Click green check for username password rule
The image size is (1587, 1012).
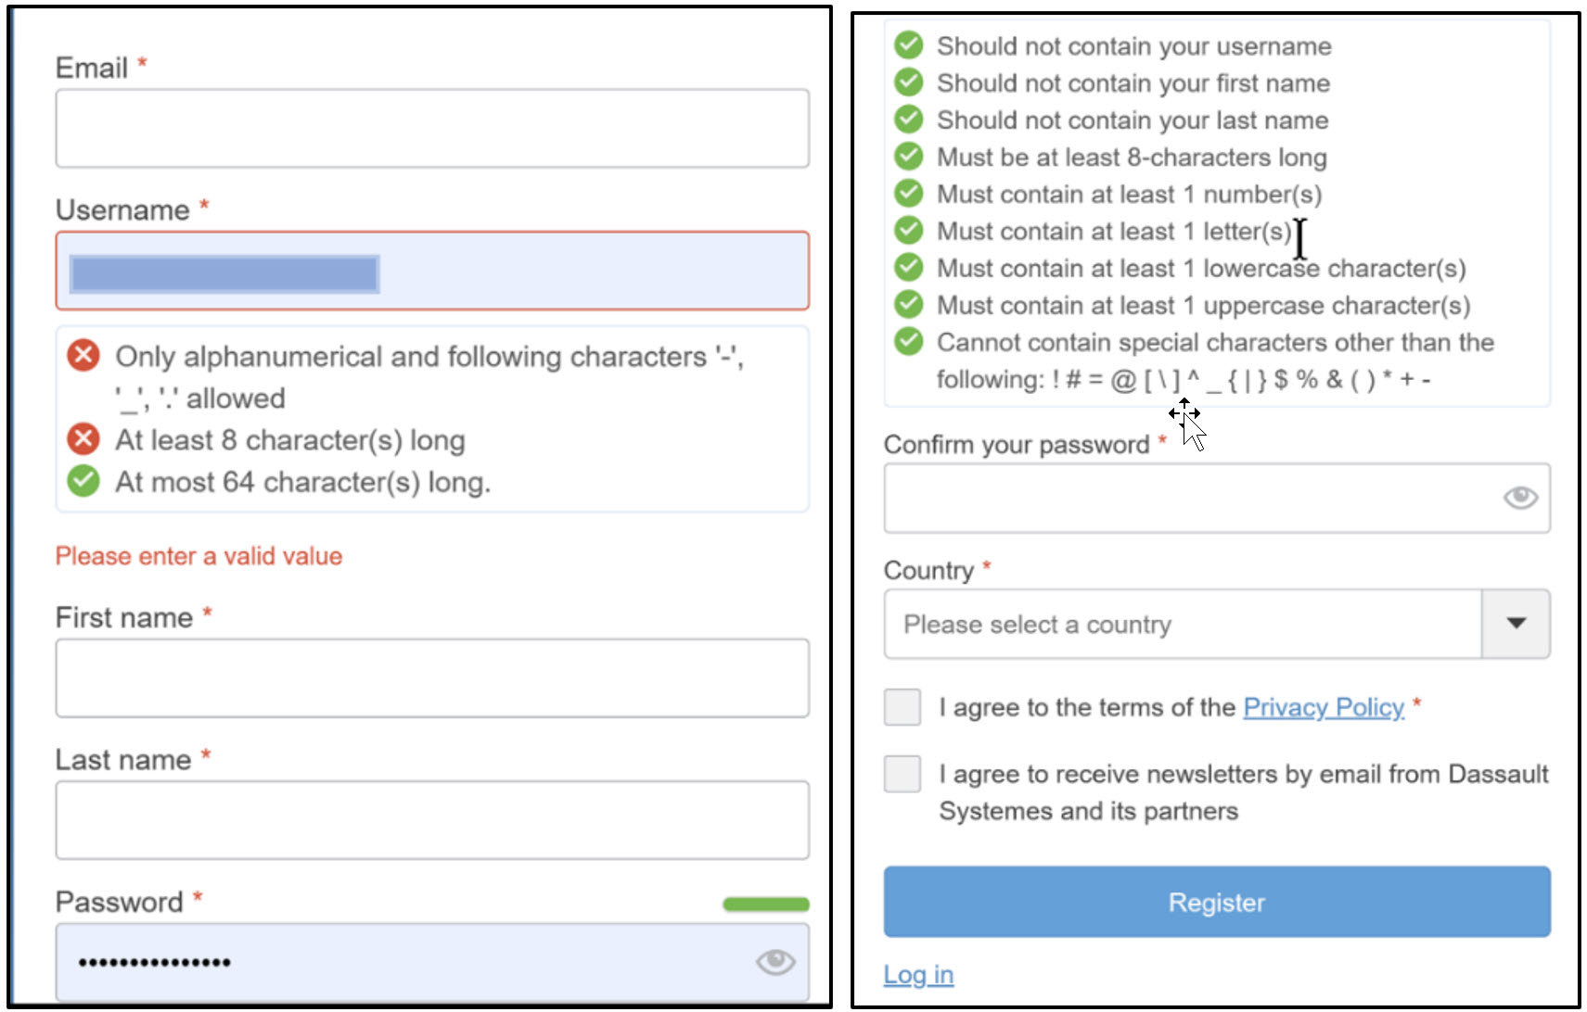(909, 44)
